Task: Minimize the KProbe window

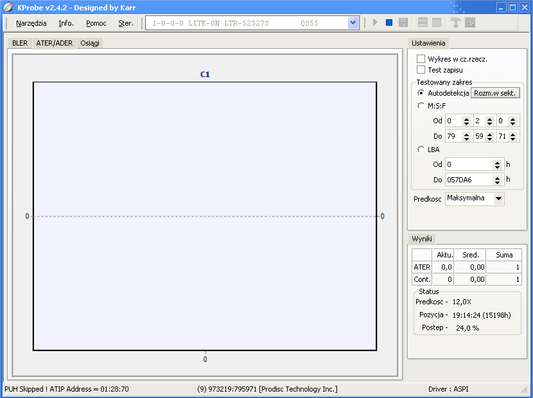Action: (501, 7)
